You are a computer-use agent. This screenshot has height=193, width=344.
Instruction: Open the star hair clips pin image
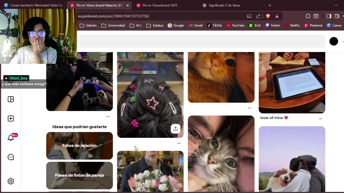click(x=150, y=95)
